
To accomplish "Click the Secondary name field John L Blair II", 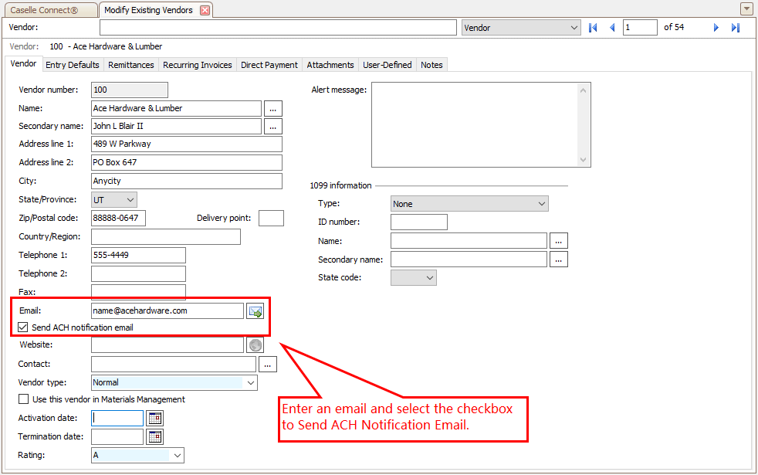I will tap(177, 126).
